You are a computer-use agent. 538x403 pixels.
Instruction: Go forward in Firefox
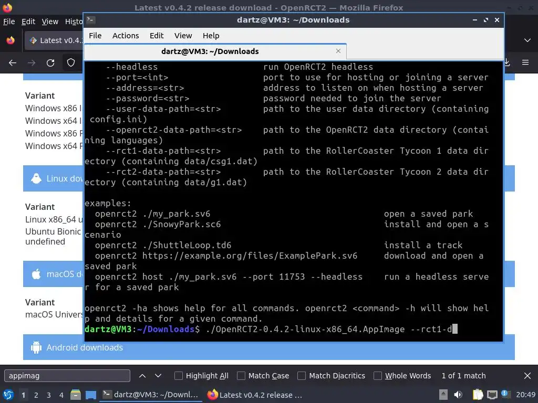point(31,63)
